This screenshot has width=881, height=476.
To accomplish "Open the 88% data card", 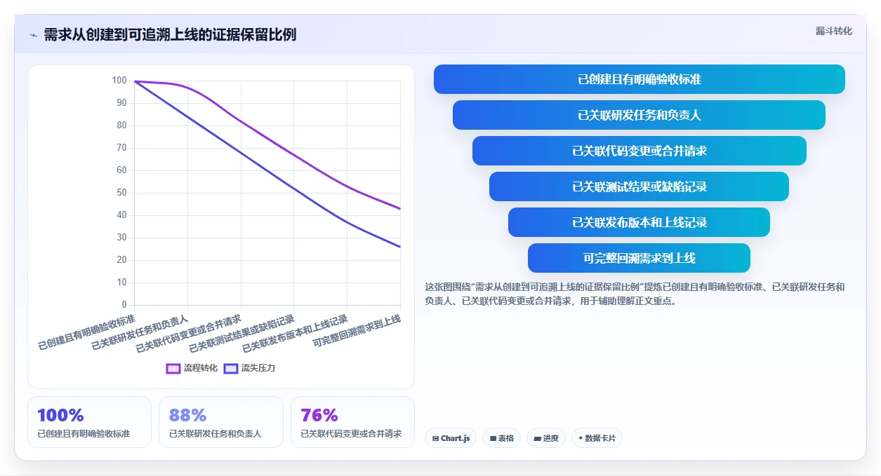I will [x=220, y=422].
